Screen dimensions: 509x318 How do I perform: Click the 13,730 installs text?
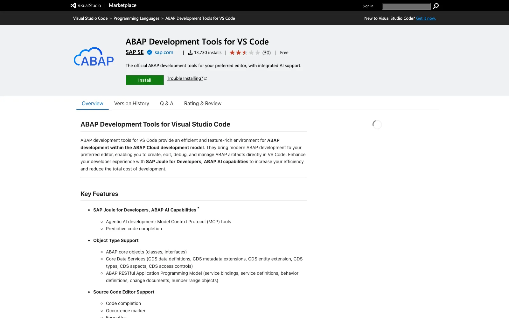(x=208, y=53)
